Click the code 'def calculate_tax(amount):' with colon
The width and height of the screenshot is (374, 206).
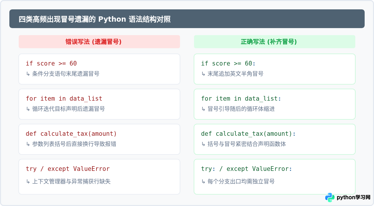tap(248, 134)
